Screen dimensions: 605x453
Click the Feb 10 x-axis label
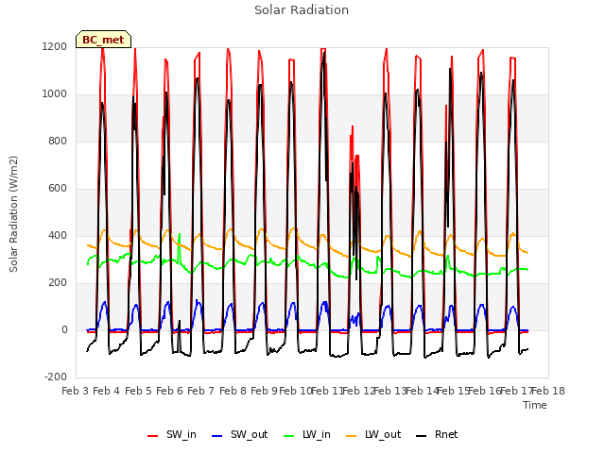click(x=296, y=391)
